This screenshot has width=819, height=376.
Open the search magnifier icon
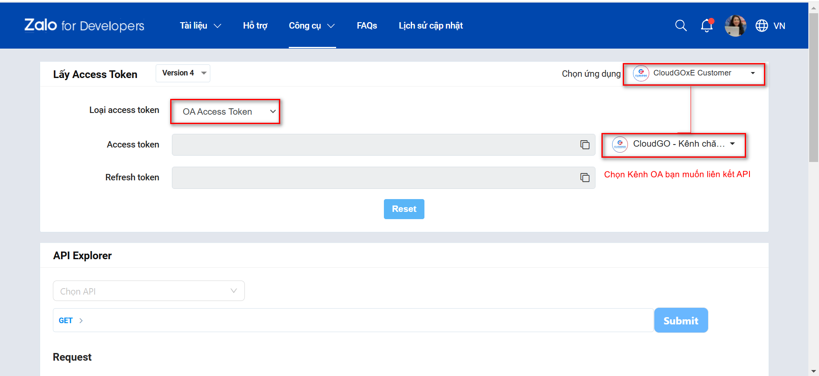coord(681,26)
